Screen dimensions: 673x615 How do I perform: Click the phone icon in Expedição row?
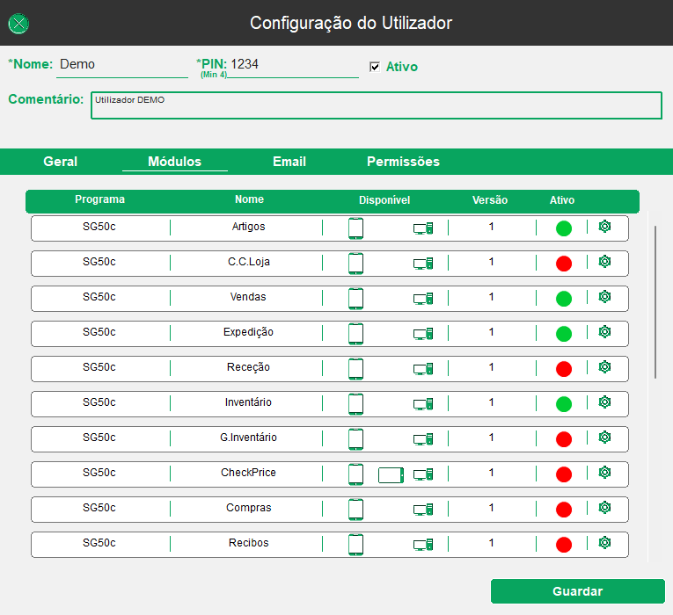pos(355,334)
